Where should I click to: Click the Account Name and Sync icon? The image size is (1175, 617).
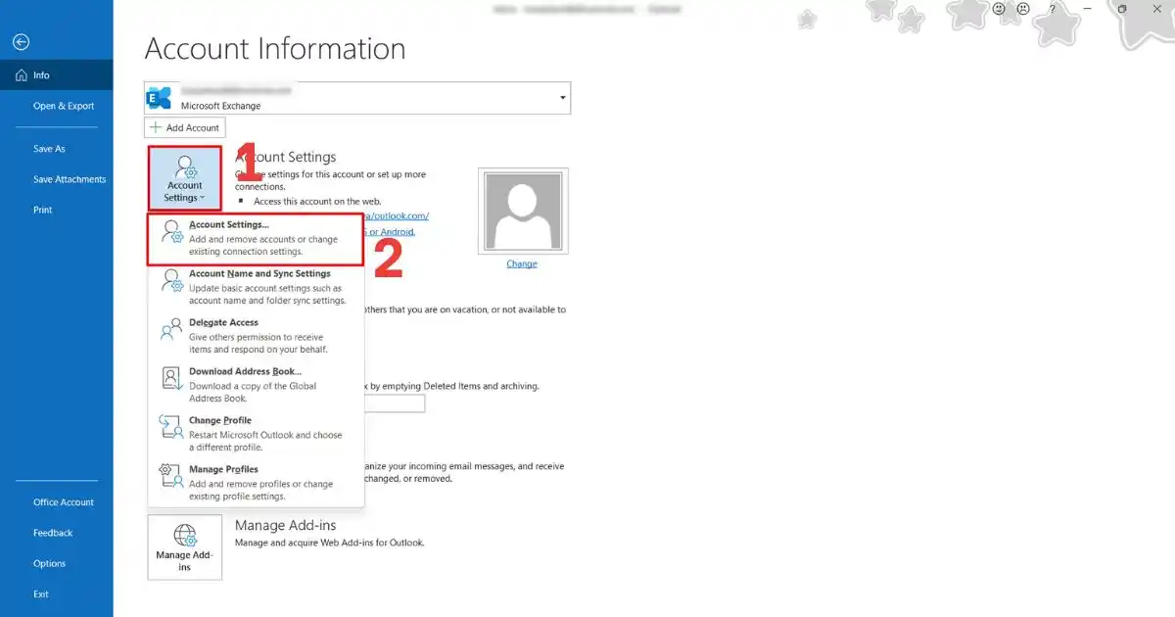tap(171, 280)
